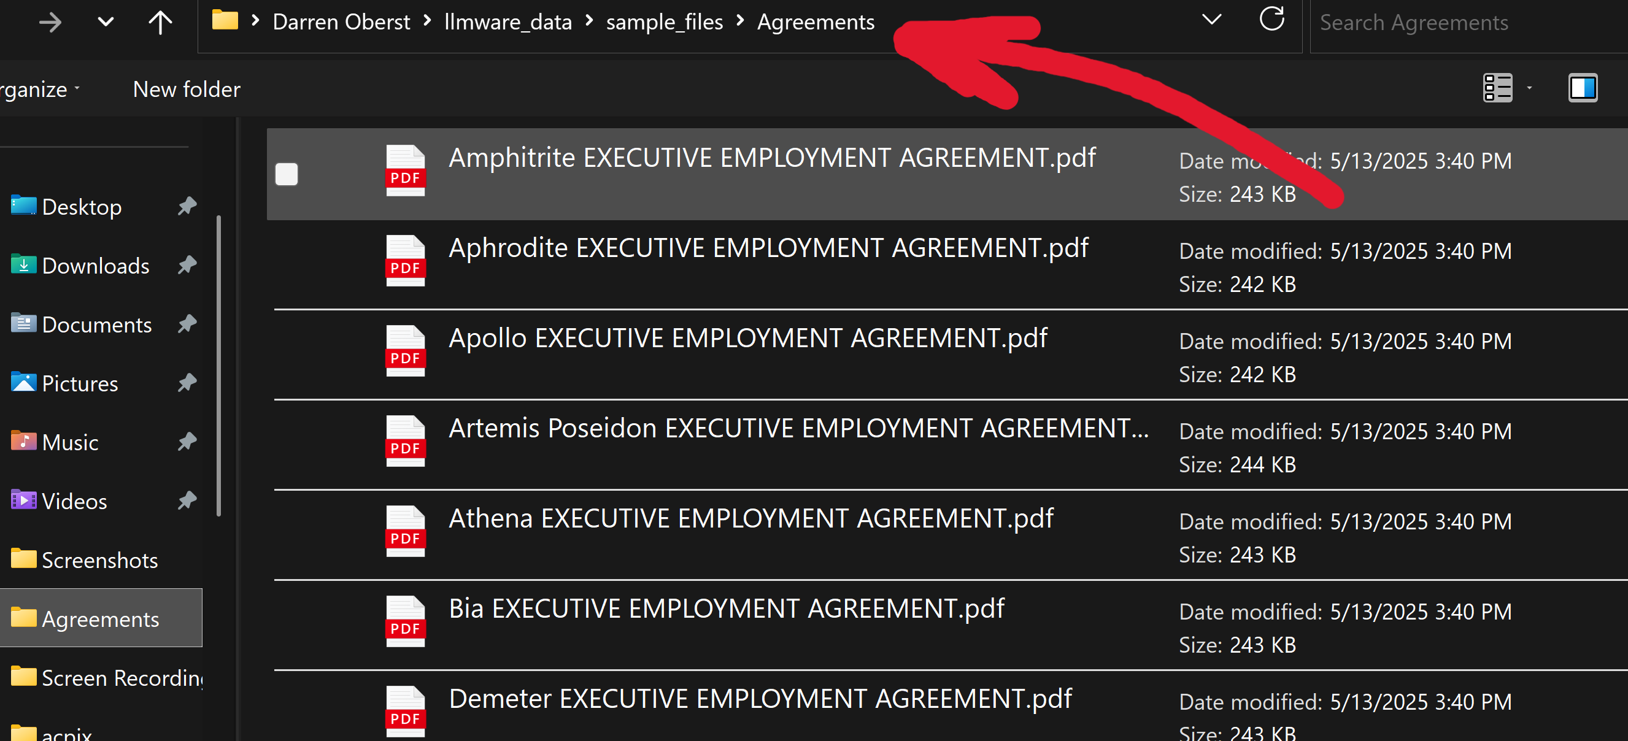Open the recent locations dropdown
The height and width of the screenshot is (741, 1628).
106,23
